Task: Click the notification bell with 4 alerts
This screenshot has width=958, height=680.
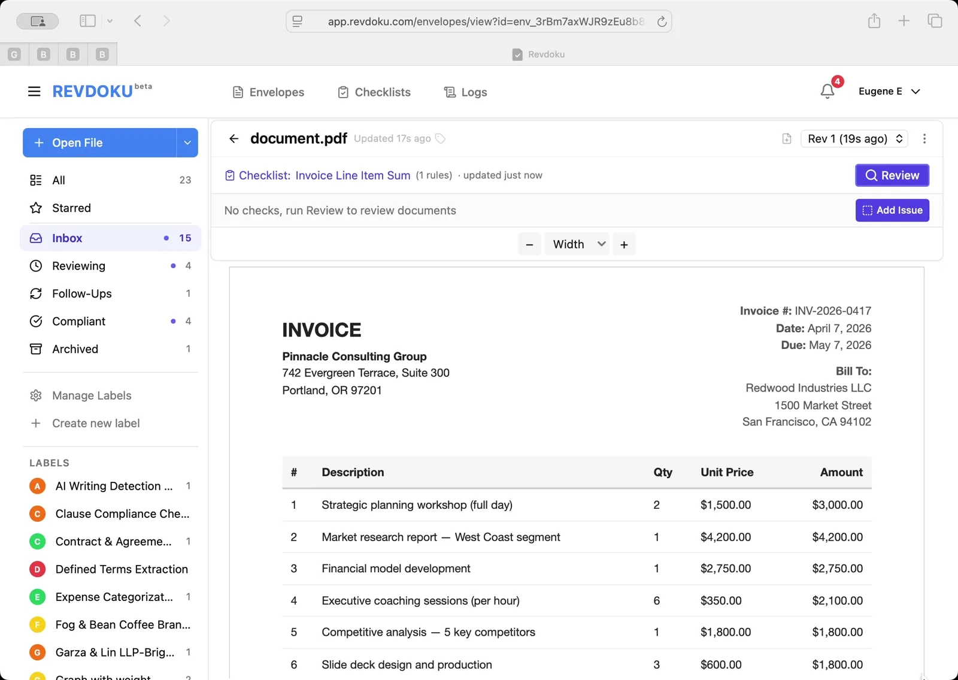Action: (828, 91)
